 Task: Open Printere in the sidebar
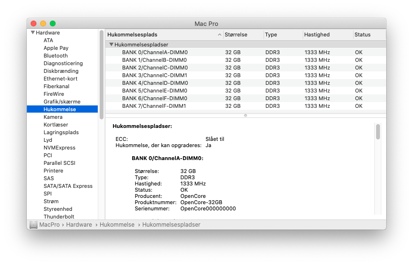point(54,171)
